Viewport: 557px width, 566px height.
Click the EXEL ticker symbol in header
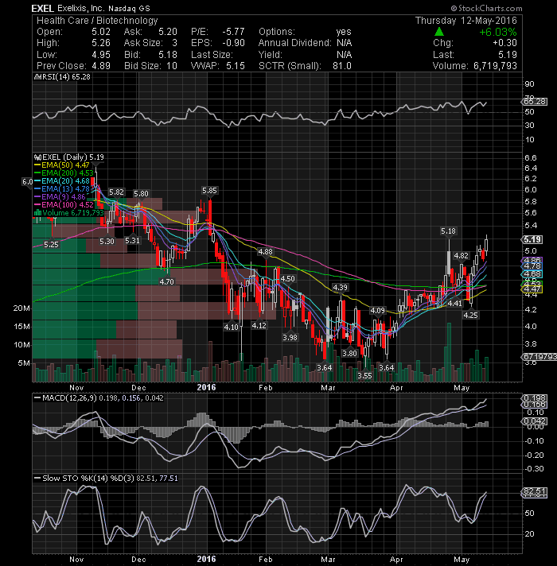click(43, 8)
